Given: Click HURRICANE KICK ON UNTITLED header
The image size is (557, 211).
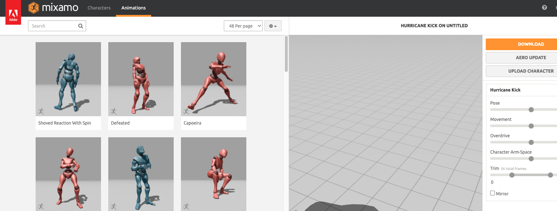Looking at the screenshot, I should [x=434, y=26].
